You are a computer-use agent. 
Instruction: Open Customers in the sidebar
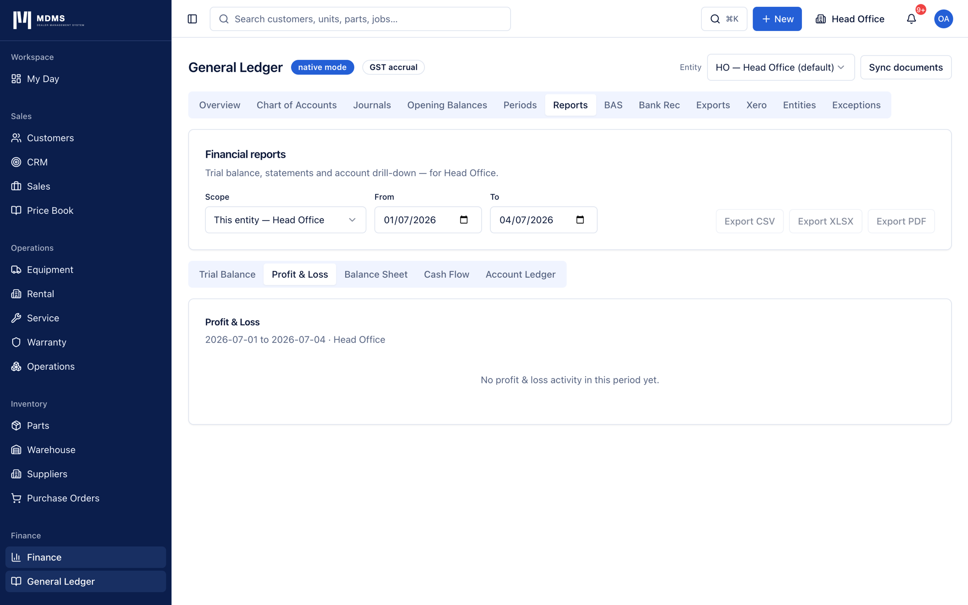(86, 138)
